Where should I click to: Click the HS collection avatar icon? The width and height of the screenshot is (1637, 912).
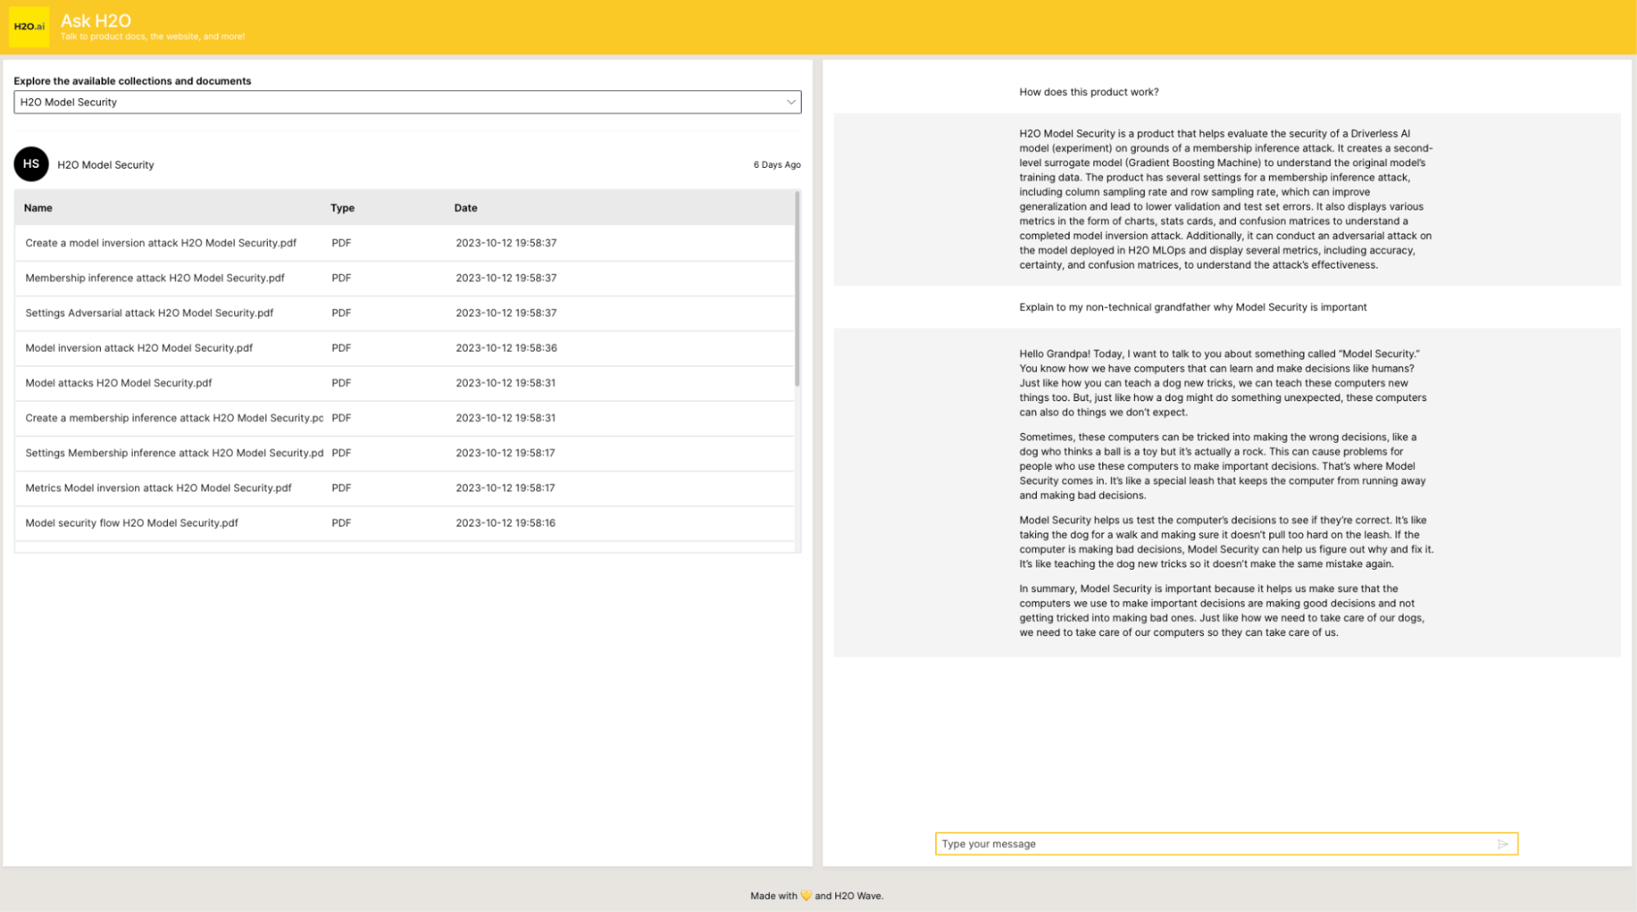tap(31, 165)
